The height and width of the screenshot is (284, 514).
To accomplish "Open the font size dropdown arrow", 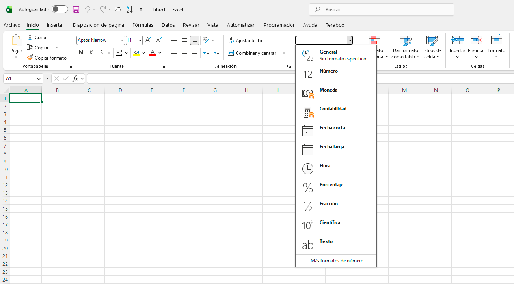I will (x=140, y=40).
